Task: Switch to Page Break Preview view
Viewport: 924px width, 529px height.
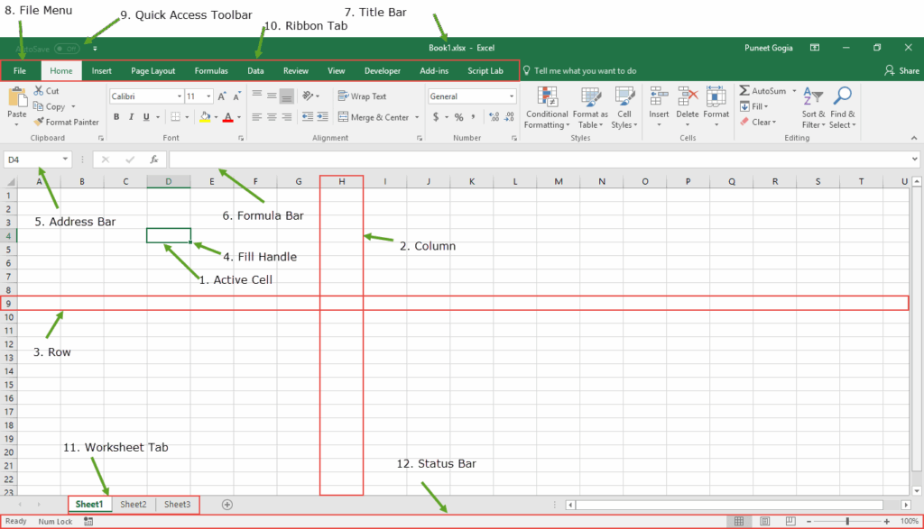Action: tap(790, 522)
